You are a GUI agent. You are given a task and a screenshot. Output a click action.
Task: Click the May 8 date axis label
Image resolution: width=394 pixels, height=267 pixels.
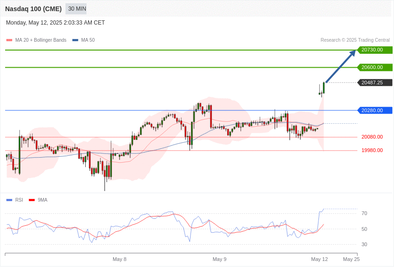[120, 259]
